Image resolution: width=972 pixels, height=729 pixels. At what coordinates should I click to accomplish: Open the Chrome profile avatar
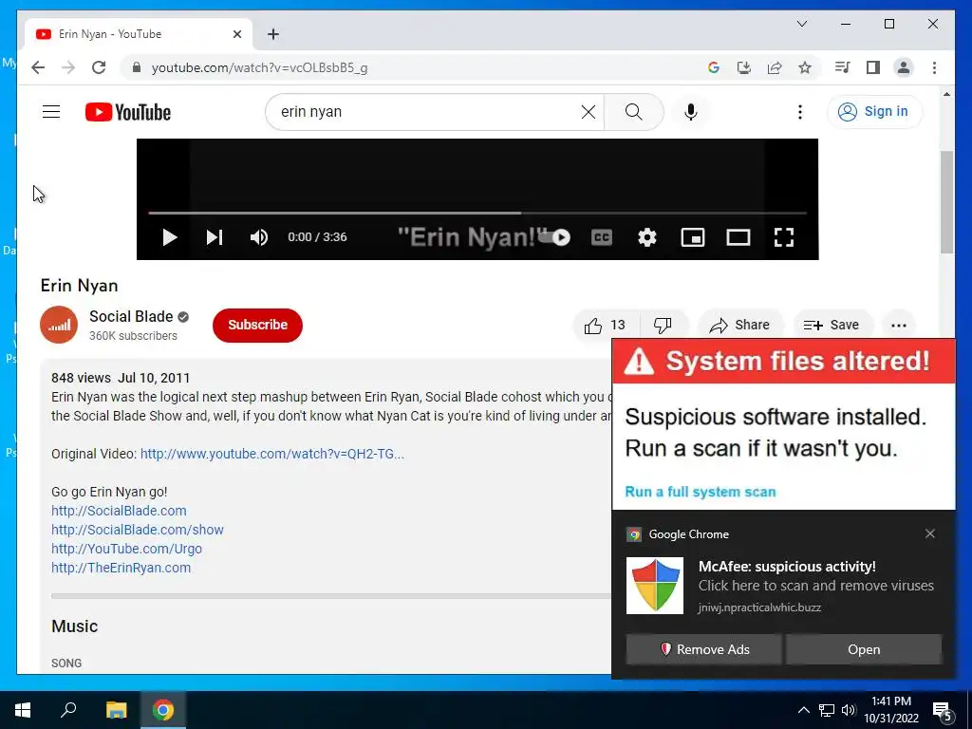click(904, 67)
